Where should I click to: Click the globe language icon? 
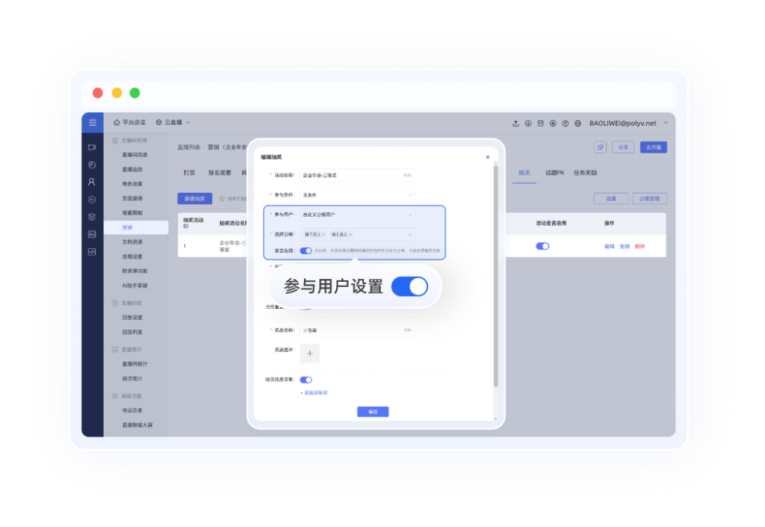[578, 123]
